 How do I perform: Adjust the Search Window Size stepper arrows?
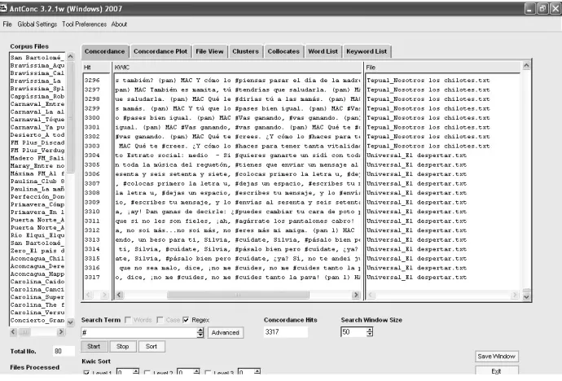(x=370, y=332)
